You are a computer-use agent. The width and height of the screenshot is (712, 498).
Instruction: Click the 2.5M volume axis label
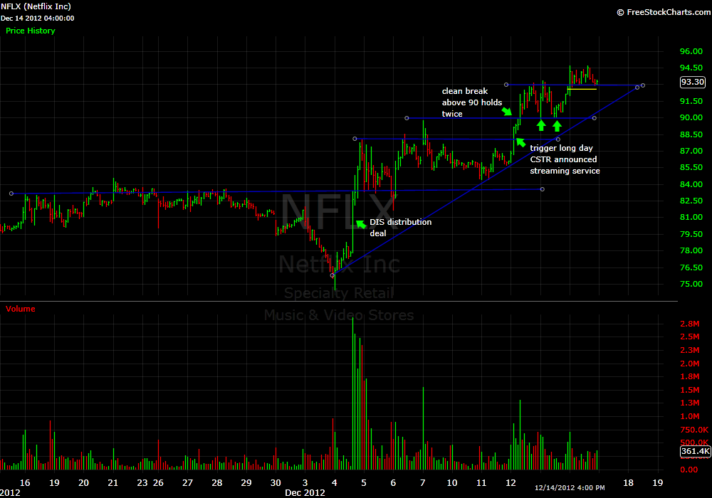(689, 337)
